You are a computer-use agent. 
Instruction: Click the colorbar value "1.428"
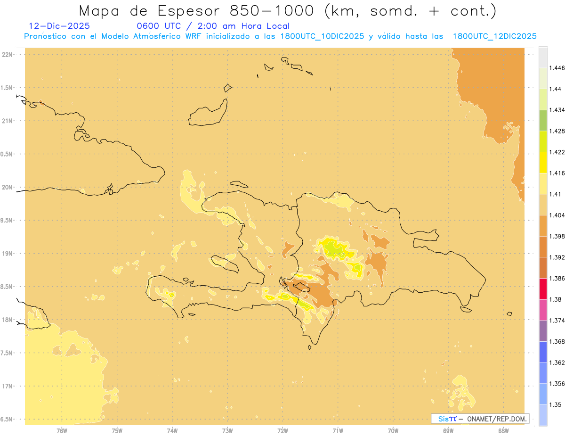[x=557, y=131]
